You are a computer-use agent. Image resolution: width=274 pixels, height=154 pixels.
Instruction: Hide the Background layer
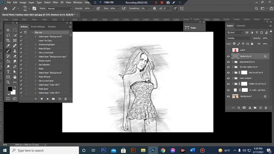coord(228,96)
